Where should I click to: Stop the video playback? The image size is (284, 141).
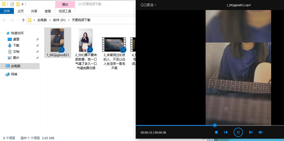(216, 132)
